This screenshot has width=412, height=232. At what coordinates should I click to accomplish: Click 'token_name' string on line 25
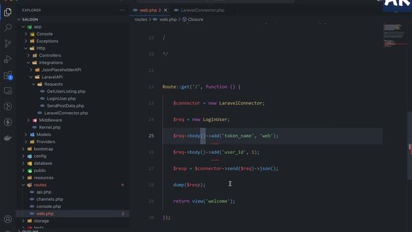pos(238,136)
